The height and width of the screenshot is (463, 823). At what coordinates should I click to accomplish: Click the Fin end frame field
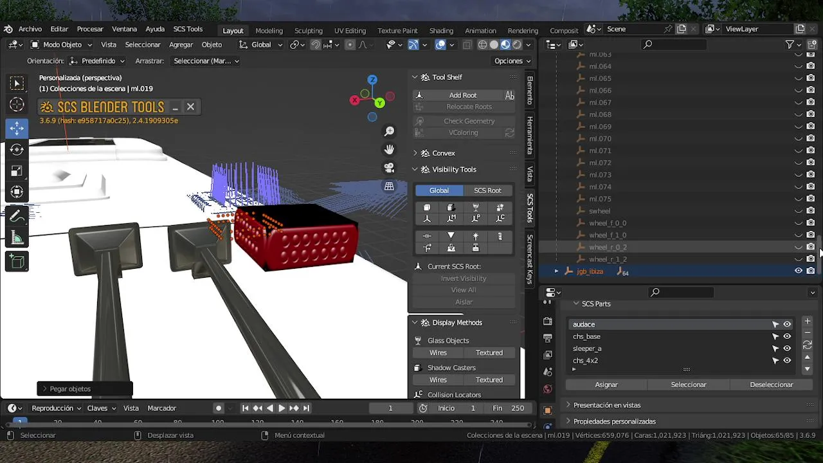(x=509, y=408)
